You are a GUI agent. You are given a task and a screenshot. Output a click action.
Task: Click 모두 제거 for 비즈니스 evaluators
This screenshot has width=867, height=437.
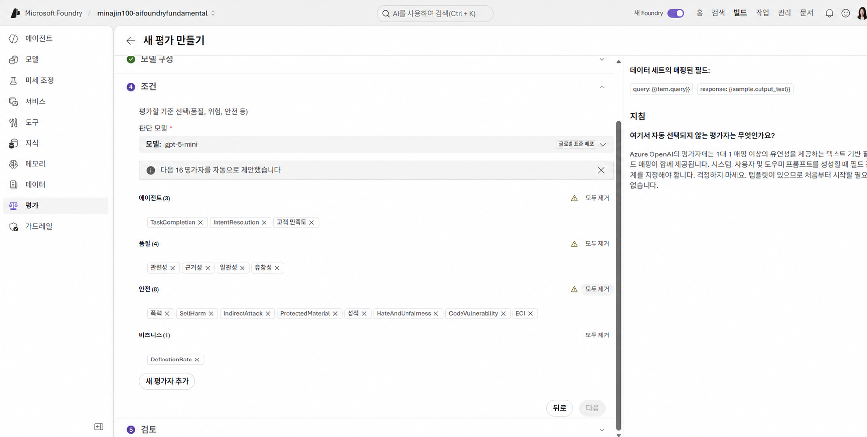[x=597, y=335]
